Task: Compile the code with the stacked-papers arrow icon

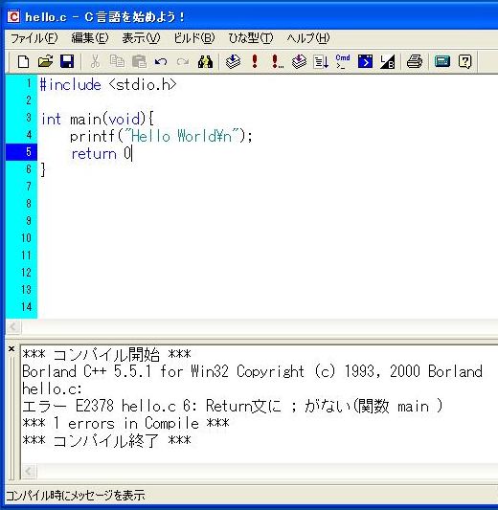Action: [233, 61]
